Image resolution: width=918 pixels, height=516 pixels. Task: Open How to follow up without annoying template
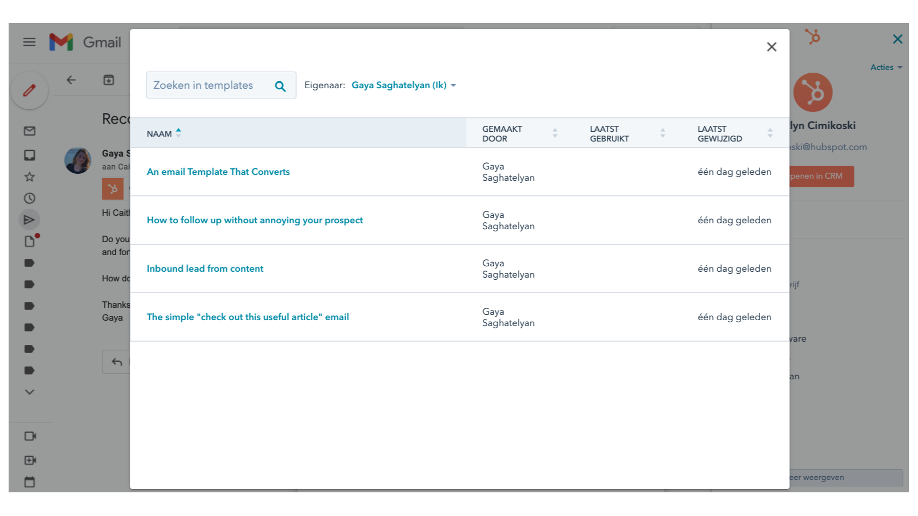255,220
